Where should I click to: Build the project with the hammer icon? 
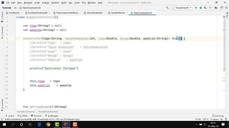coord(167,8)
